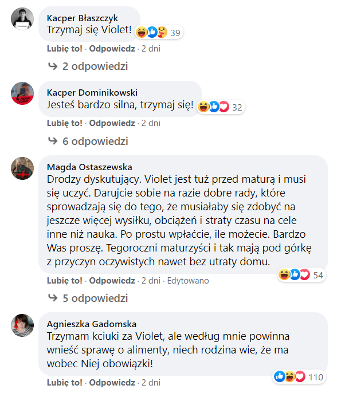Open Agnieszka Gadomska's name link
The width and height of the screenshot is (345, 393).
92,324
